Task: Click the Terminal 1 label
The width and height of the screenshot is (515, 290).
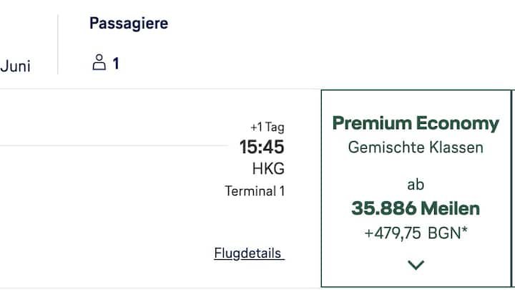Action: pyautogui.click(x=255, y=191)
